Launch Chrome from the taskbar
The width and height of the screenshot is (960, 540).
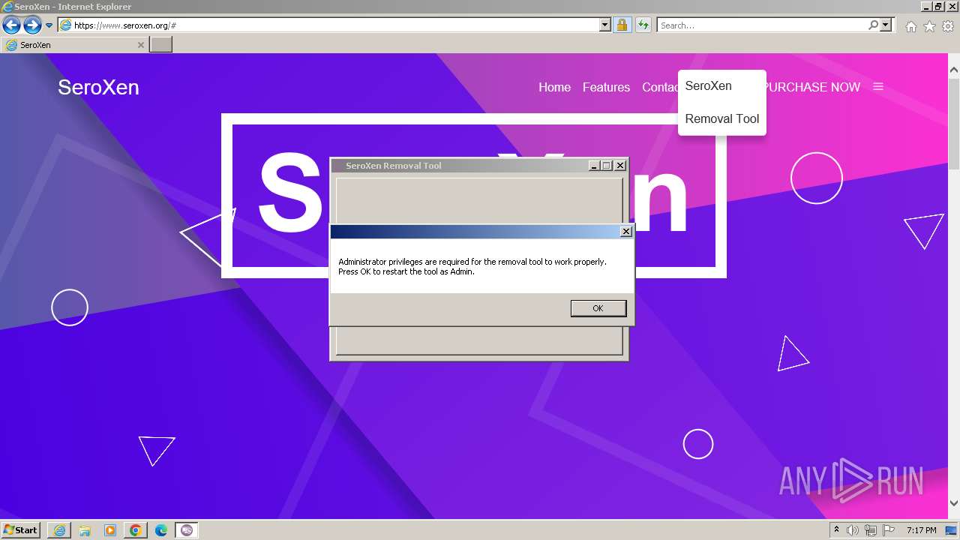(x=136, y=530)
